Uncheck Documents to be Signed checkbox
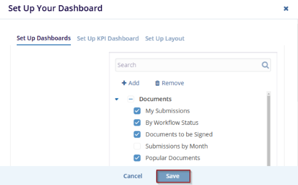 click(x=137, y=134)
